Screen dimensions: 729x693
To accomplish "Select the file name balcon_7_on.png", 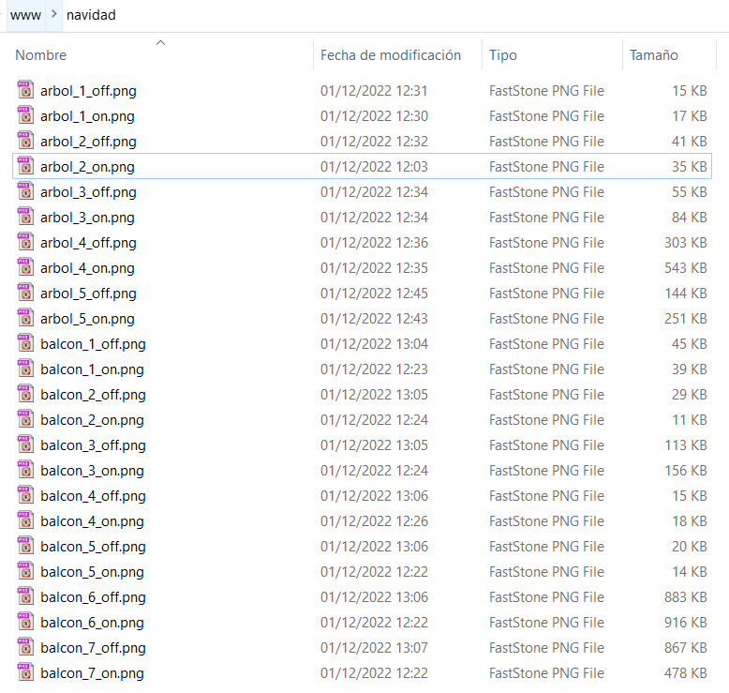I will pyautogui.click(x=92, y=673).
